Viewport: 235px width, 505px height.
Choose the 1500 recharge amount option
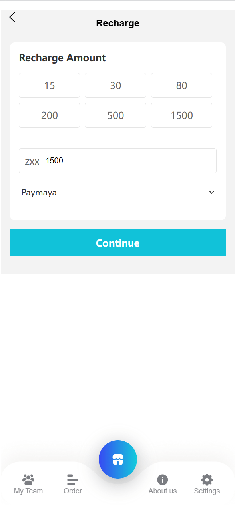[181, 115]
